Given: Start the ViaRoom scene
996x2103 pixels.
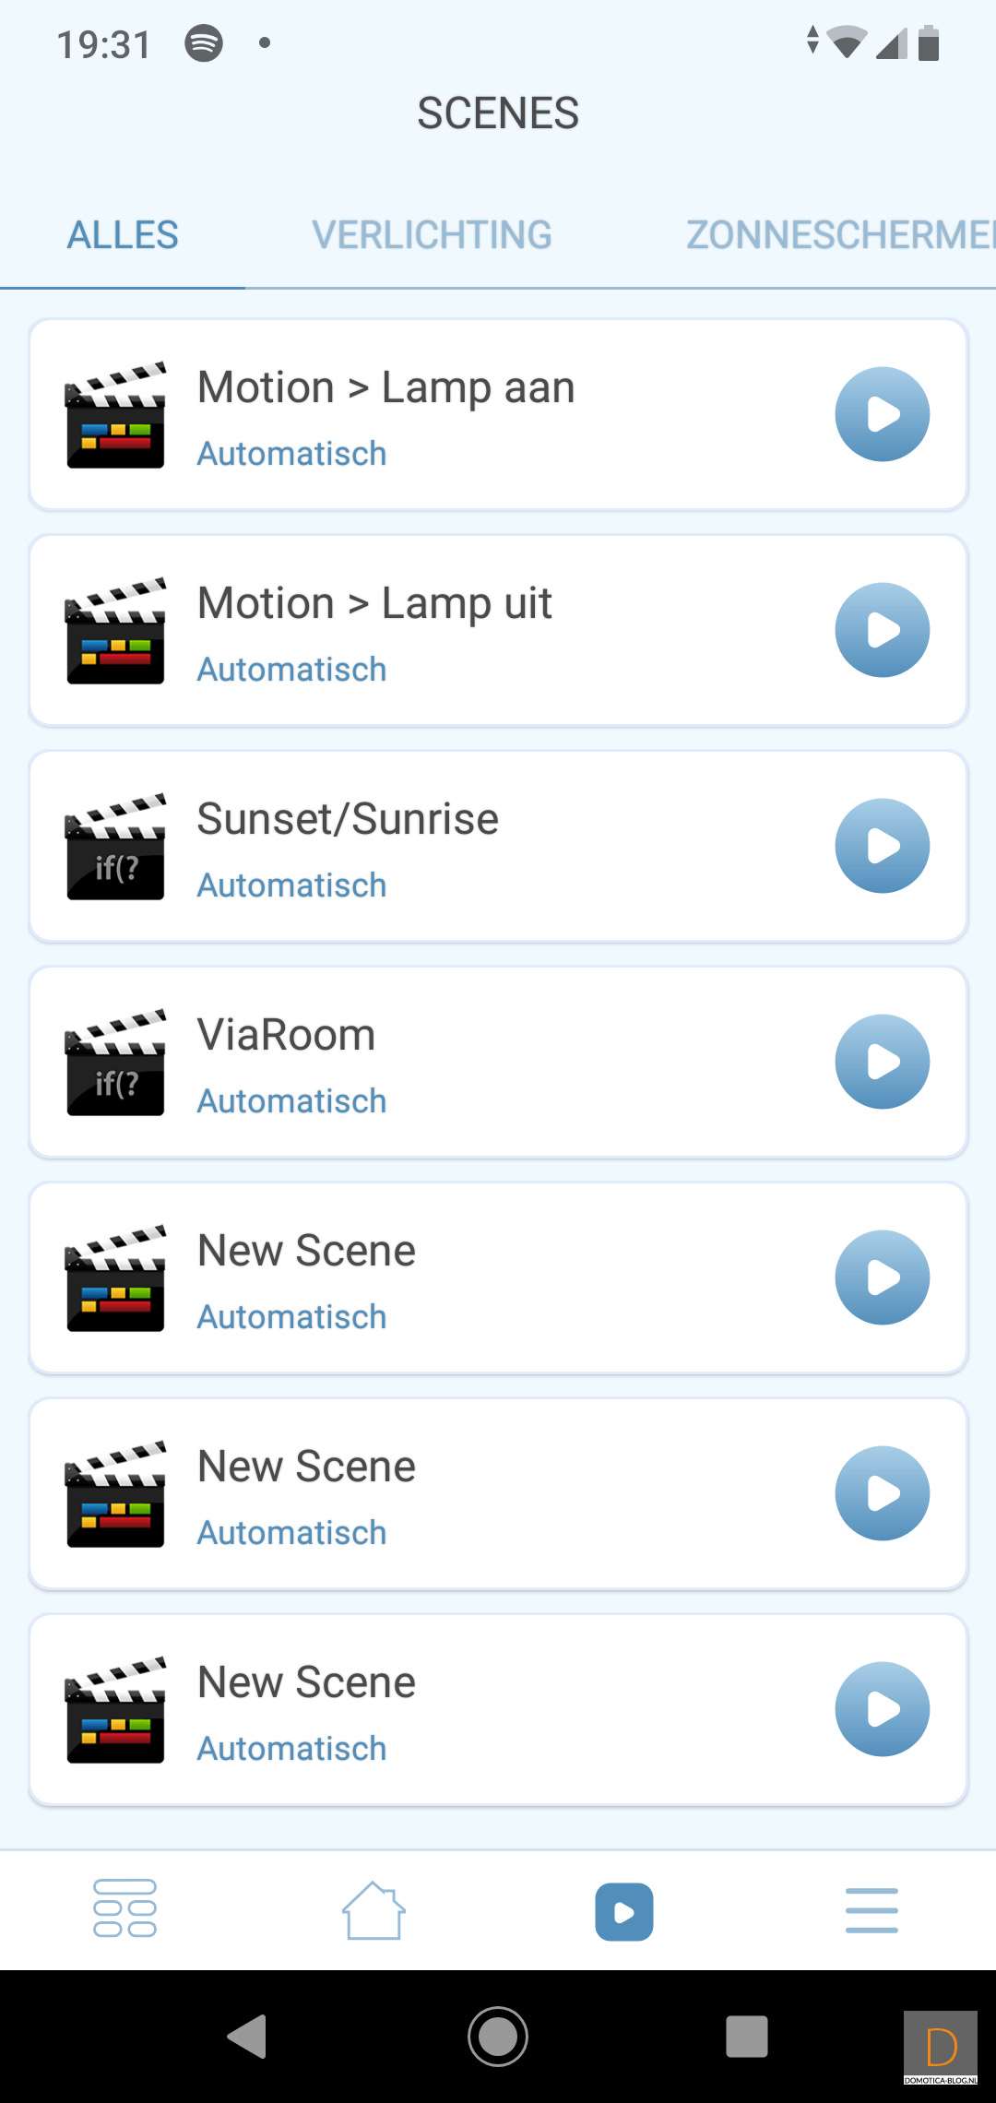Looking at the screenshot, I should click(882, 1062).
